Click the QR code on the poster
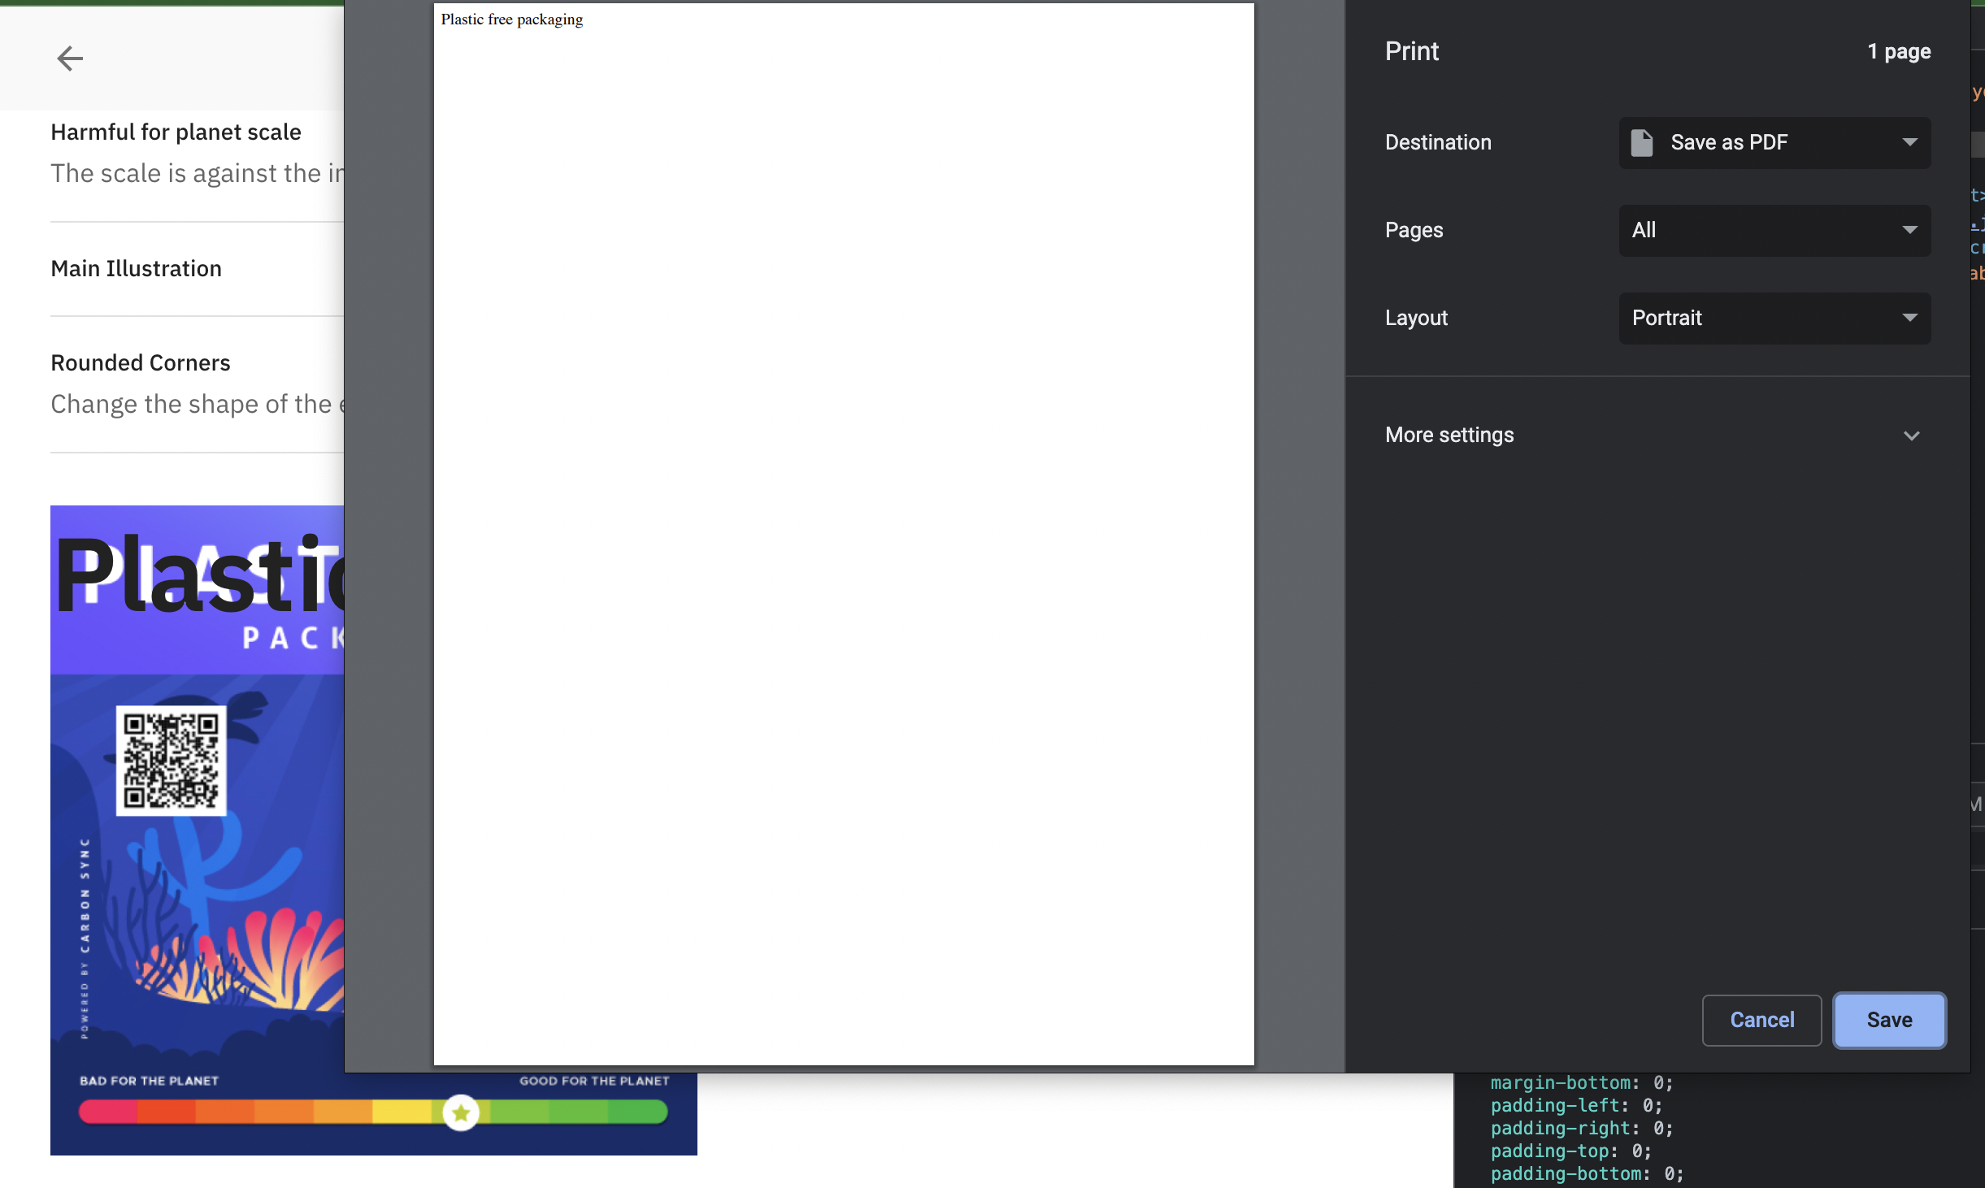This screenshot has width=1985, height=1188. point(169,762)
